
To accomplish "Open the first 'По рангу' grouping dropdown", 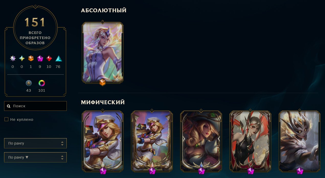I will click(35, 143).
